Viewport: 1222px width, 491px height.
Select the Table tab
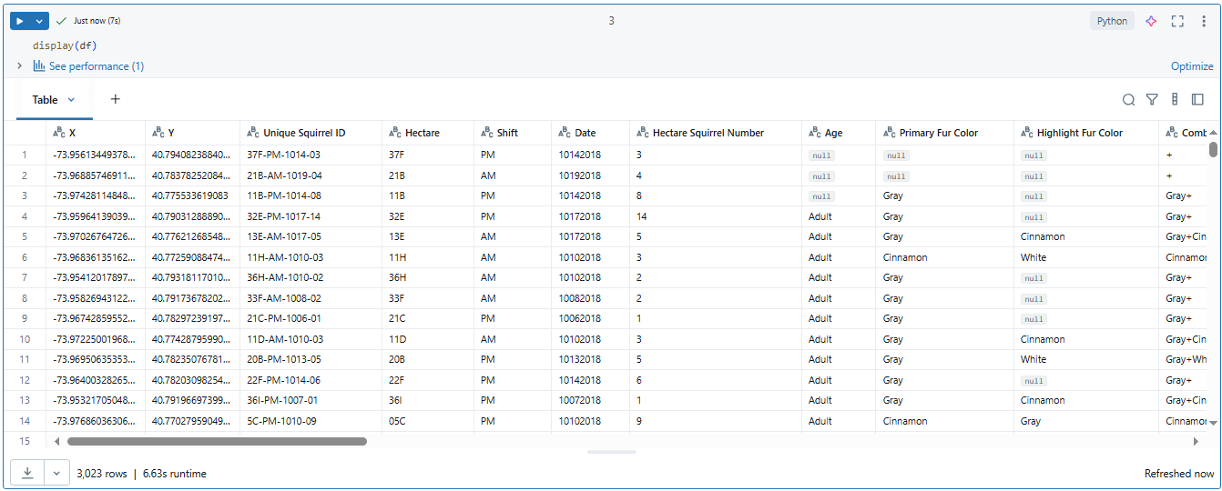(x=45, y=100)
